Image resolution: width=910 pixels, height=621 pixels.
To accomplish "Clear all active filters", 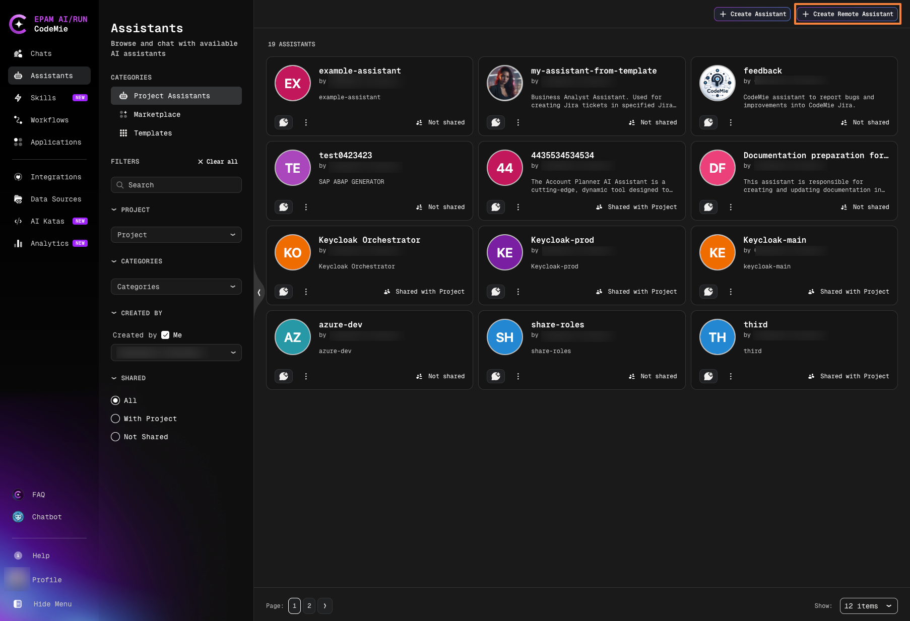I will [x=217, y=162].
